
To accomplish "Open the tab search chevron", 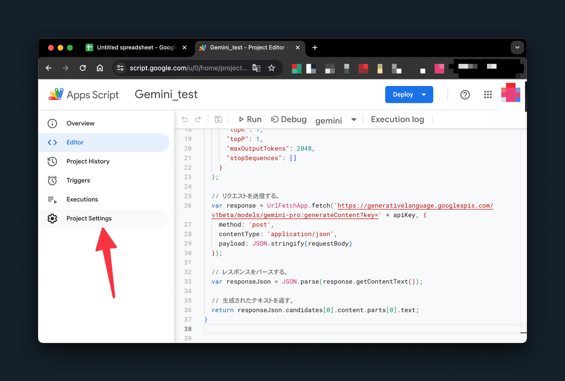I will pos(517,48).
